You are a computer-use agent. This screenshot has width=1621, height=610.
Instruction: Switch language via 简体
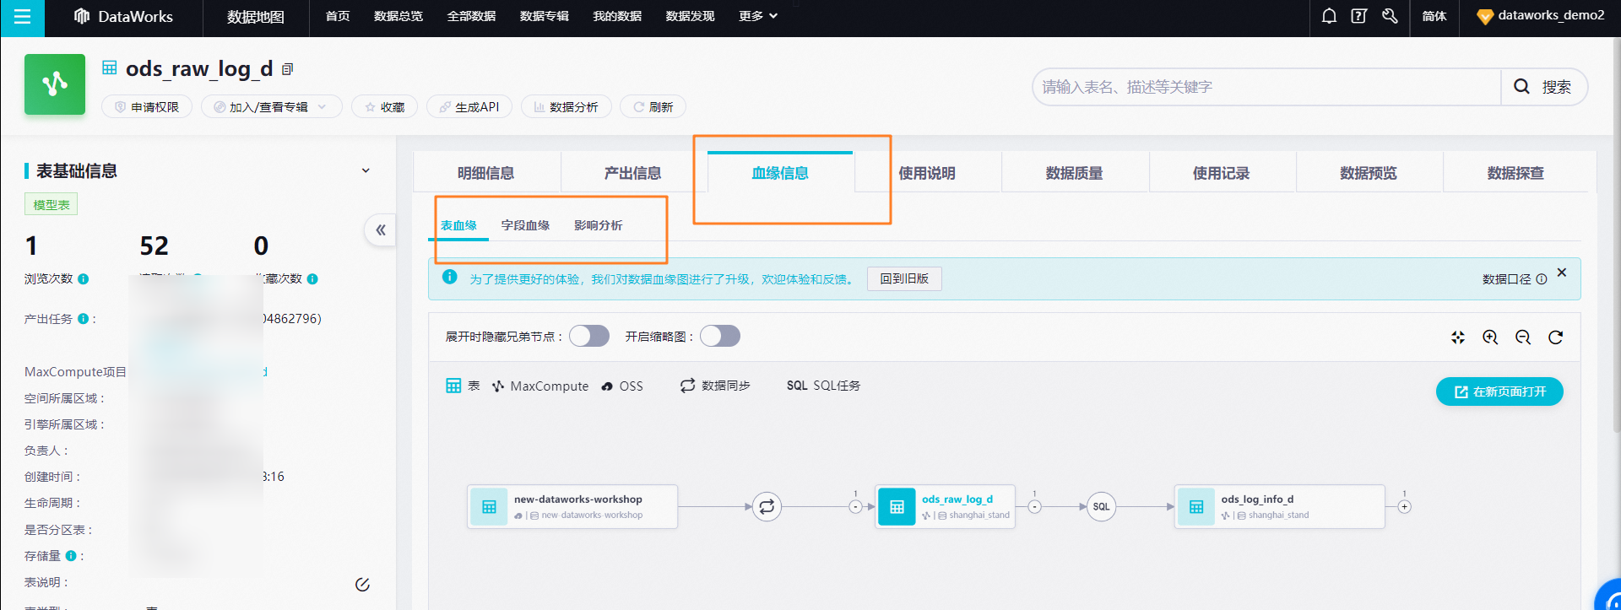coord(1434,16)
